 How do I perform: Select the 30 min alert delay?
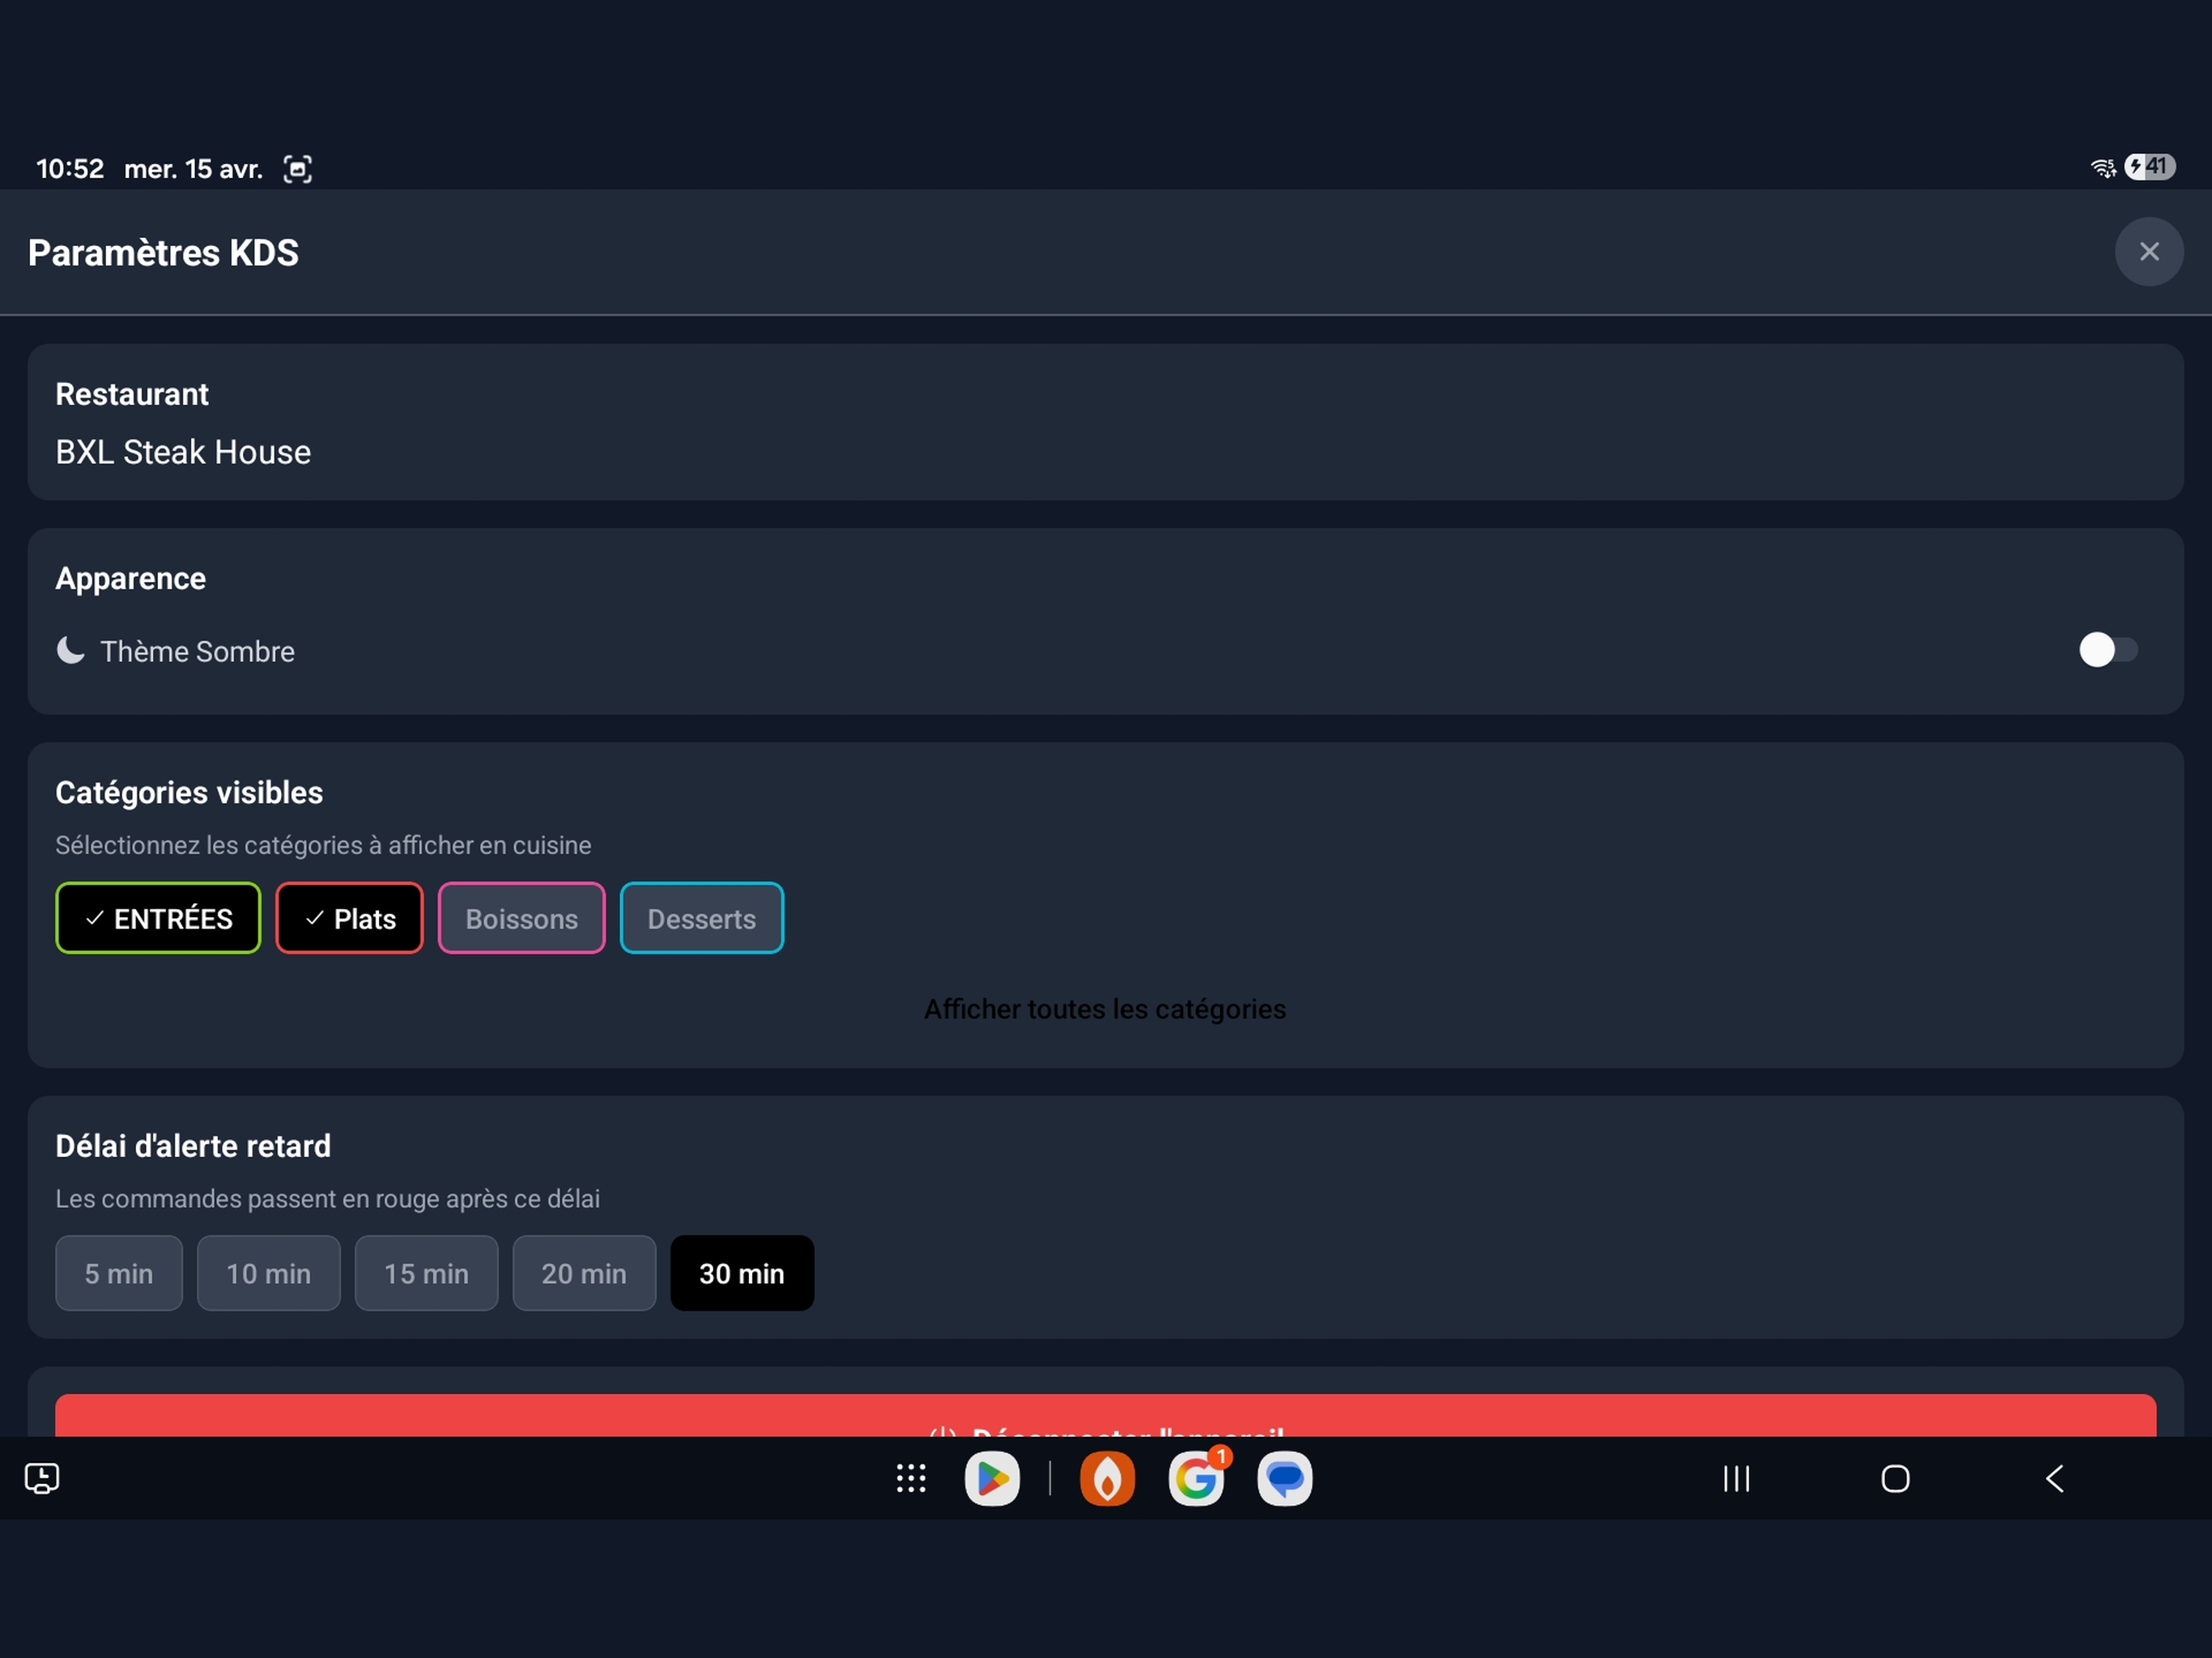(742, 1273)
